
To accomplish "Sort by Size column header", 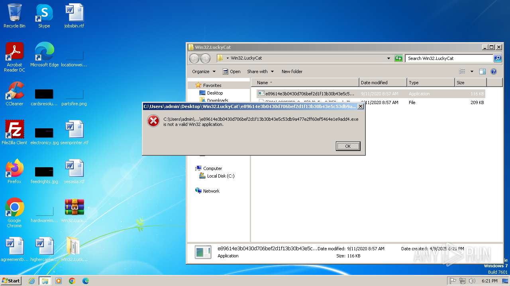I will coord(471,83).
